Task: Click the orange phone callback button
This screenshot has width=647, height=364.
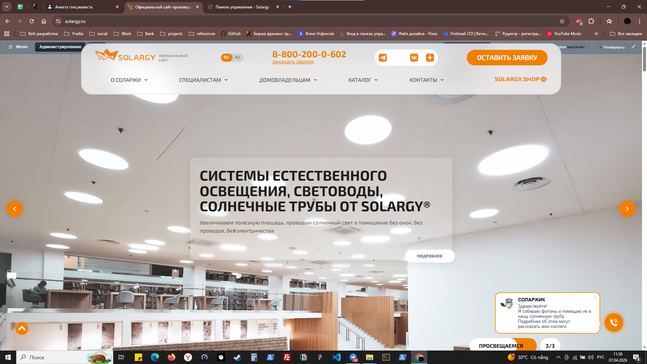Action: (x=614, y=323)
